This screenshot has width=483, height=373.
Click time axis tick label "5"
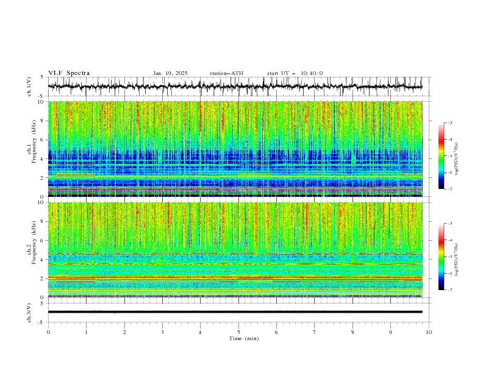238,332
